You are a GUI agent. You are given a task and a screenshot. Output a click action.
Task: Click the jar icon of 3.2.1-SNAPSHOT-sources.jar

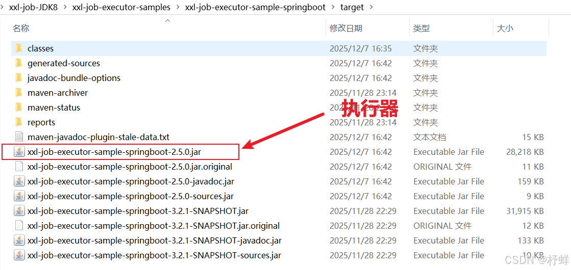click(19, 255)
